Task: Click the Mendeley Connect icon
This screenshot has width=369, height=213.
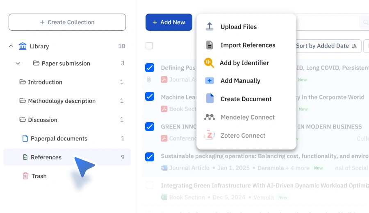Action: 210,117
